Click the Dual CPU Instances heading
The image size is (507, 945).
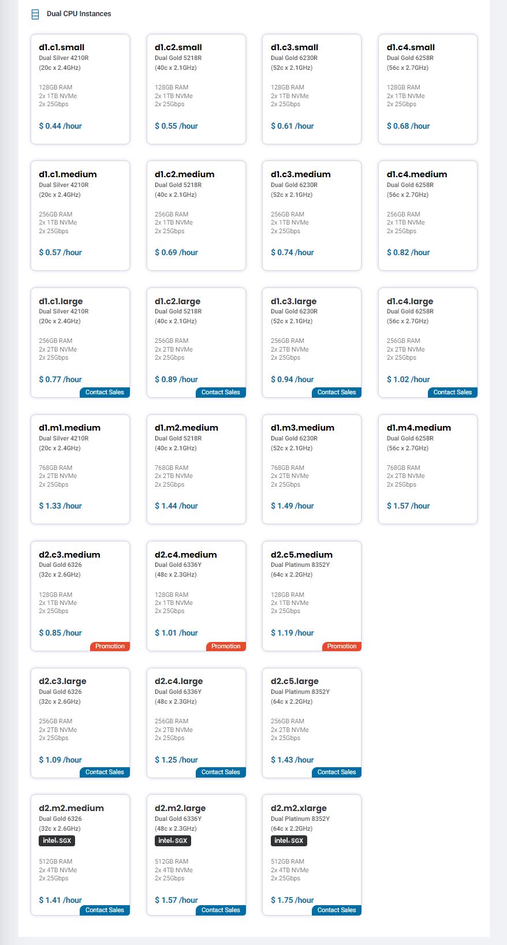coord(79,14)
